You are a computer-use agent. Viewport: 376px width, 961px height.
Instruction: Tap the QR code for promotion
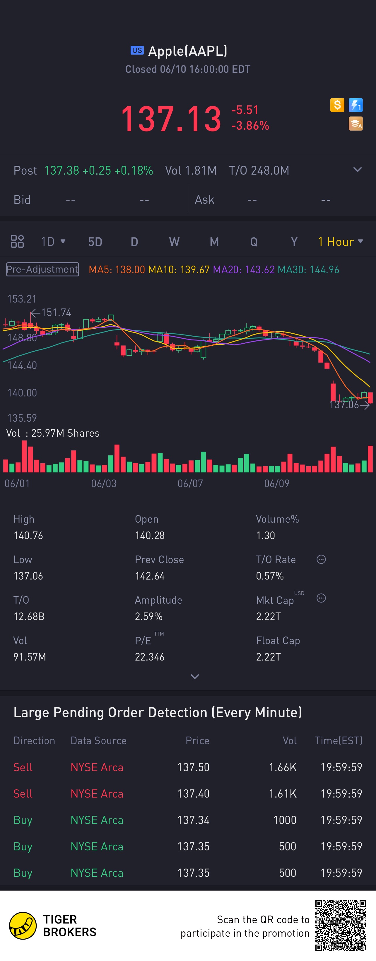tap(341, 925)
